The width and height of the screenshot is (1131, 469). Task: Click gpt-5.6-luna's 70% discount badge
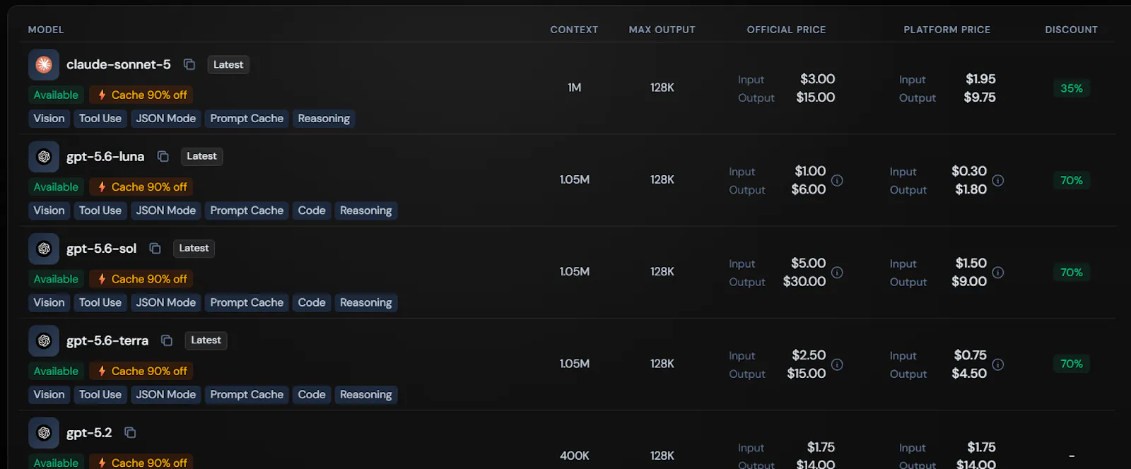point(1072,180)
